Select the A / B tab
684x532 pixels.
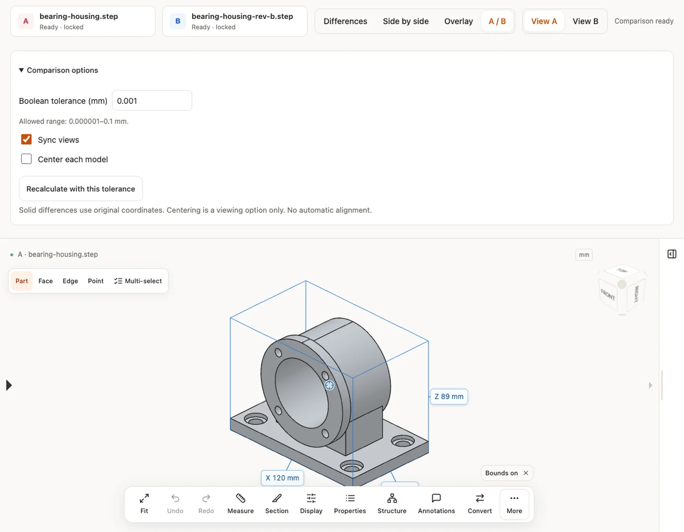point(497,21)
